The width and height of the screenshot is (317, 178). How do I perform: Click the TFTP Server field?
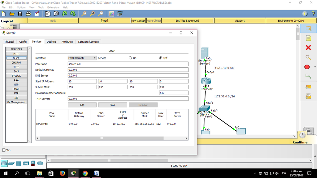128,99
